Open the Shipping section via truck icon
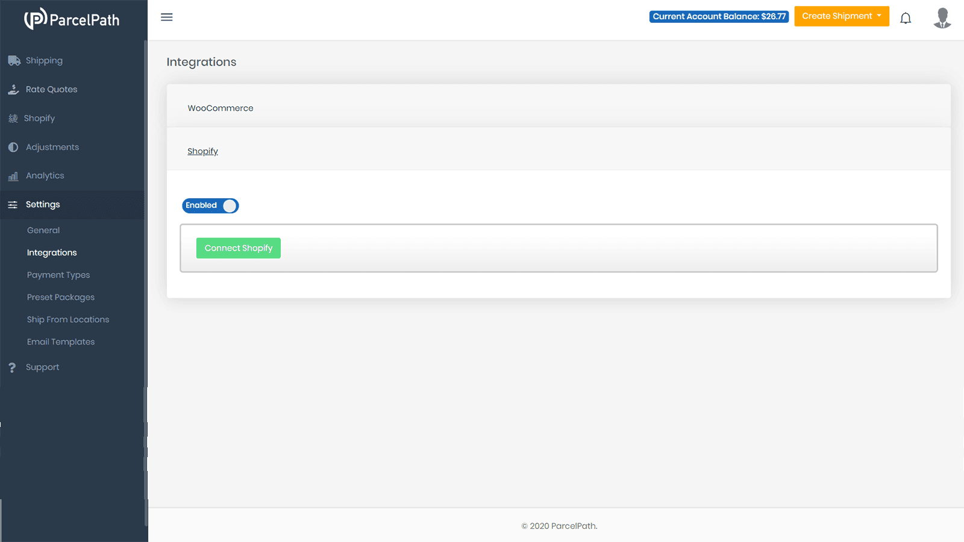The width and height of the screenshot is (964, 542). (13, 60)
